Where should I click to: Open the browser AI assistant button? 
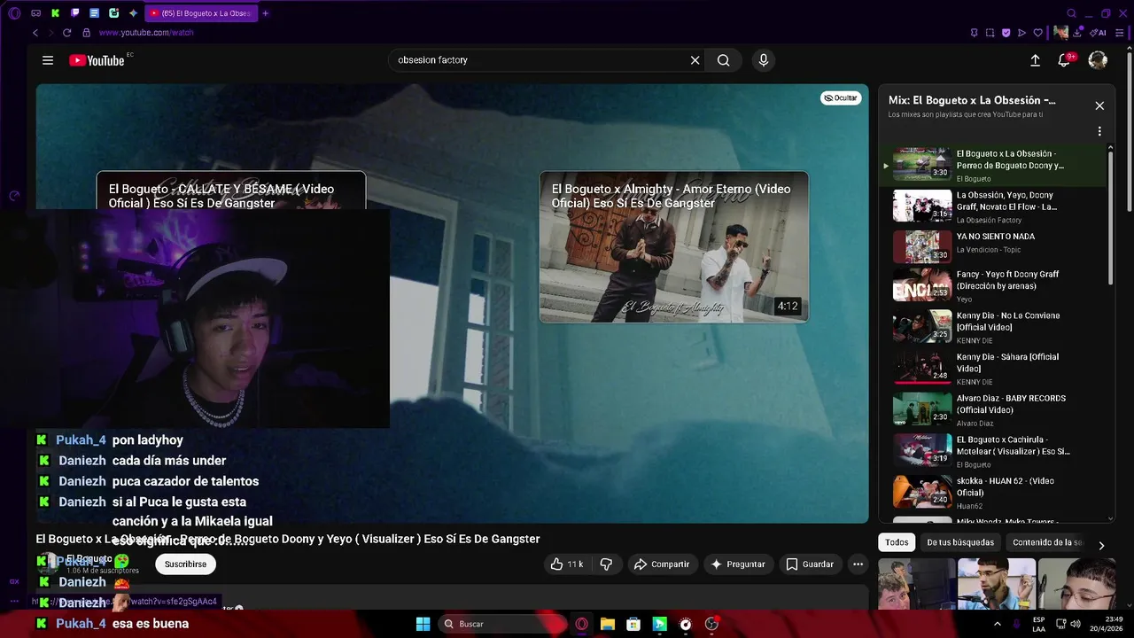(1099, 33)
